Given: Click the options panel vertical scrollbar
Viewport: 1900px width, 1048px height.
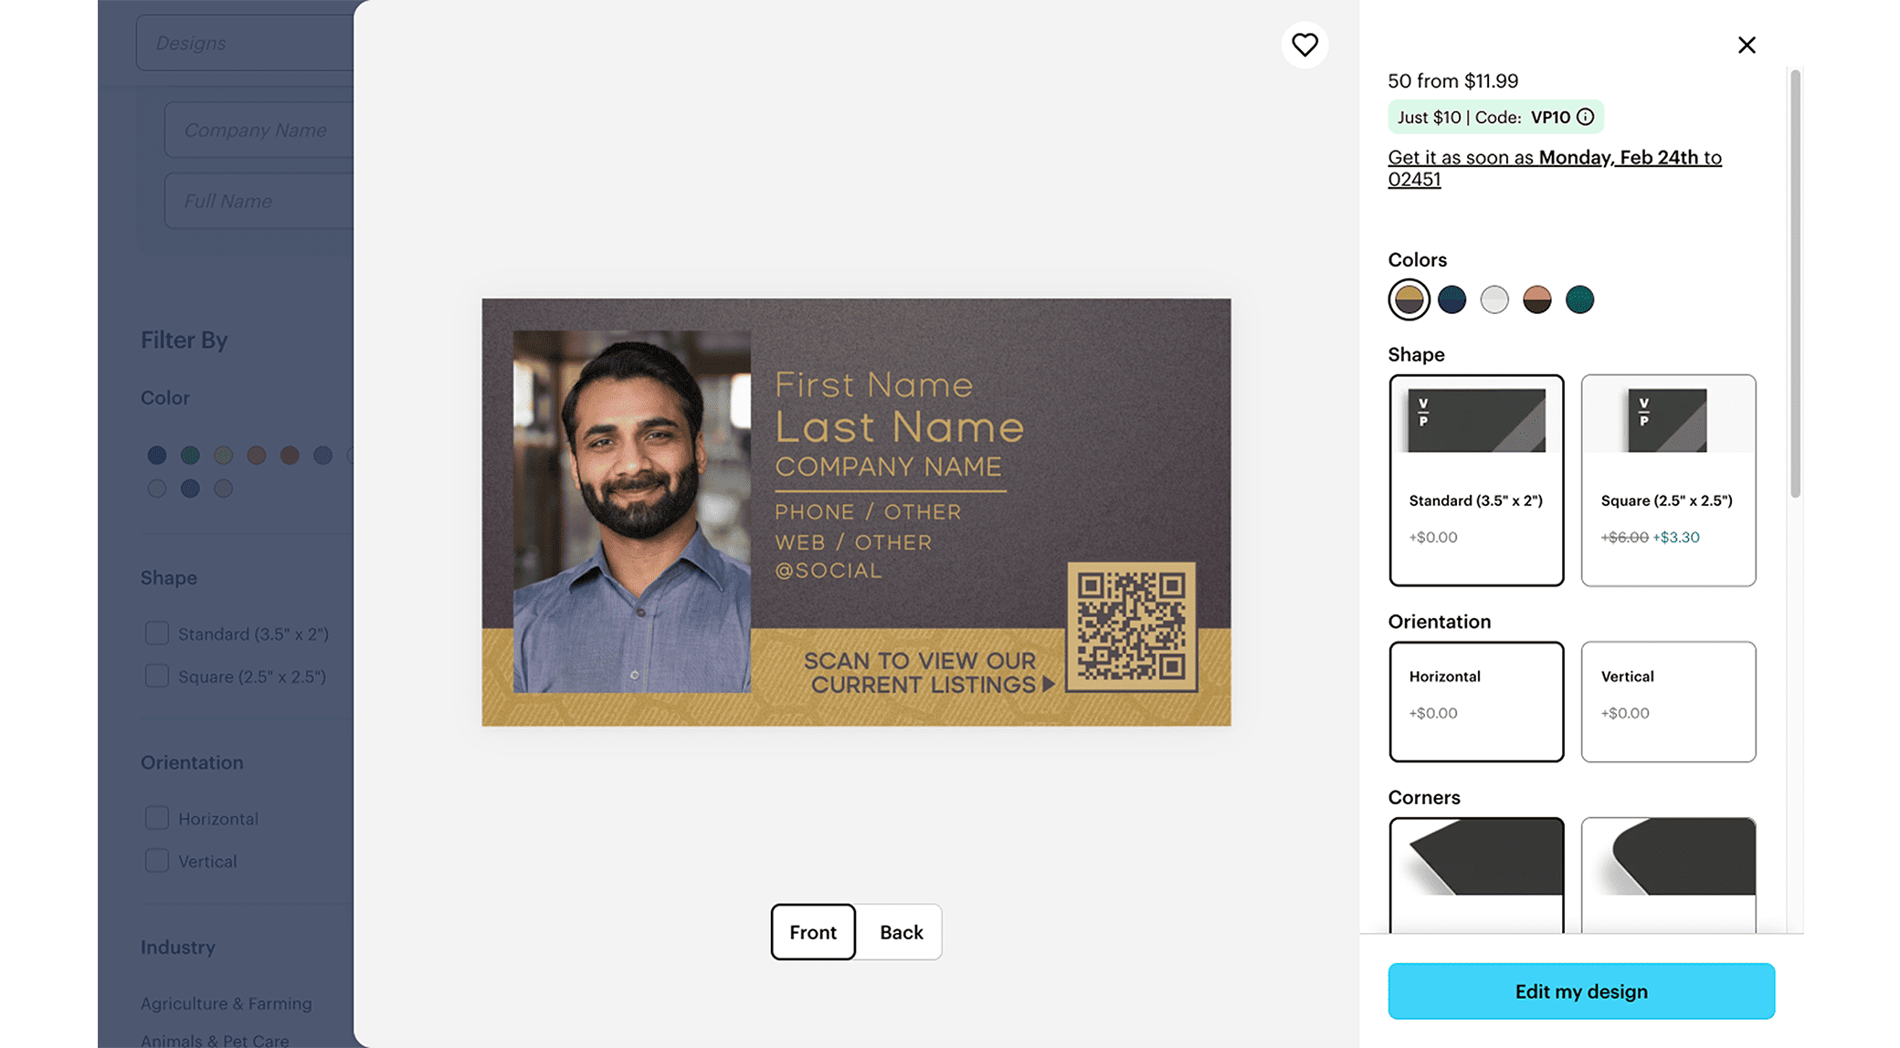Looking at the screenshot, I should (x=1795, y=283).
